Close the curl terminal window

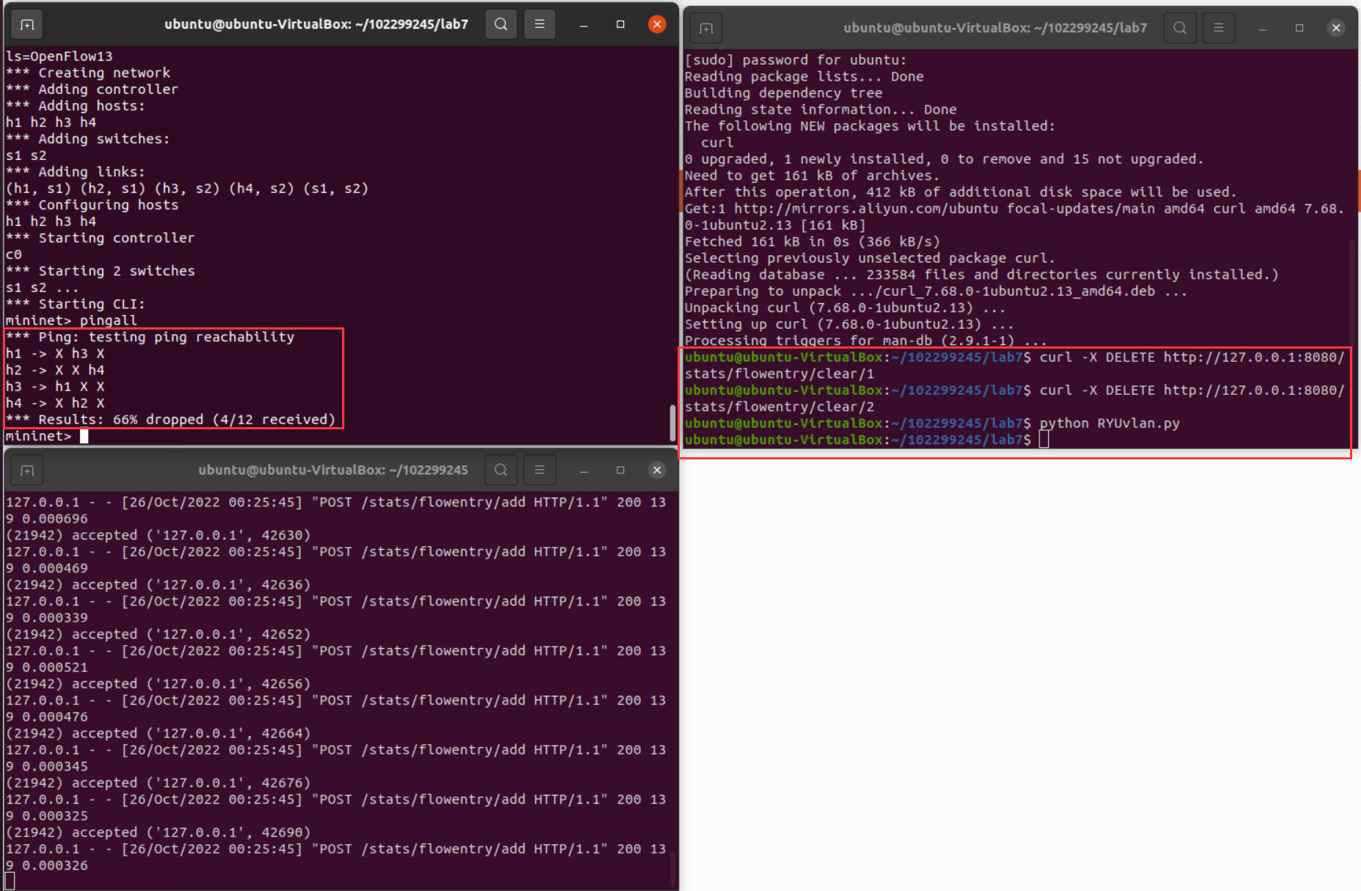coord(1336,28)
